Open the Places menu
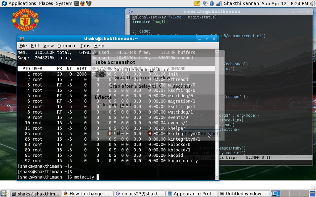Viewport: 316px width, 197px height. [x=46, y=3]
